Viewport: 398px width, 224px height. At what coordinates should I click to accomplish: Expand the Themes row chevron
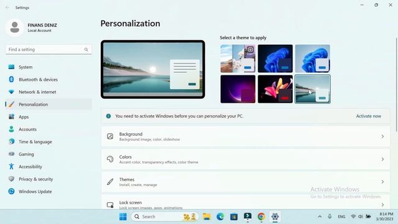[382, 182]
